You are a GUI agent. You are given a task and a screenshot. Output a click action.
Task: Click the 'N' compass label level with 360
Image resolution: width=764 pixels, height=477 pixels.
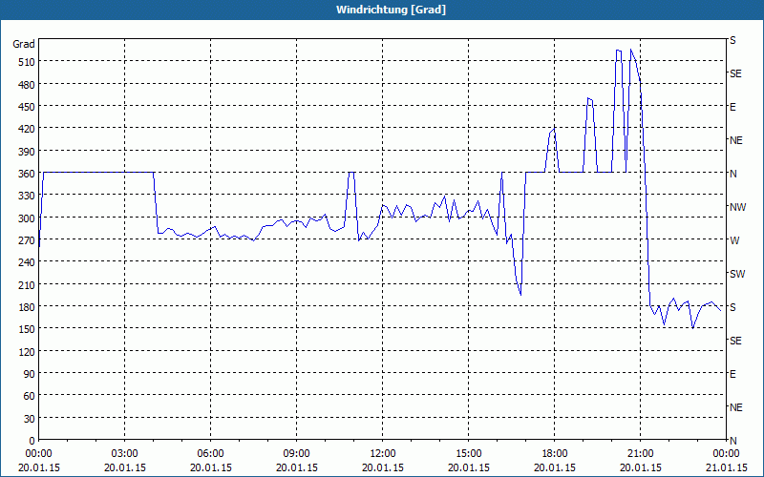click(732, 174)
